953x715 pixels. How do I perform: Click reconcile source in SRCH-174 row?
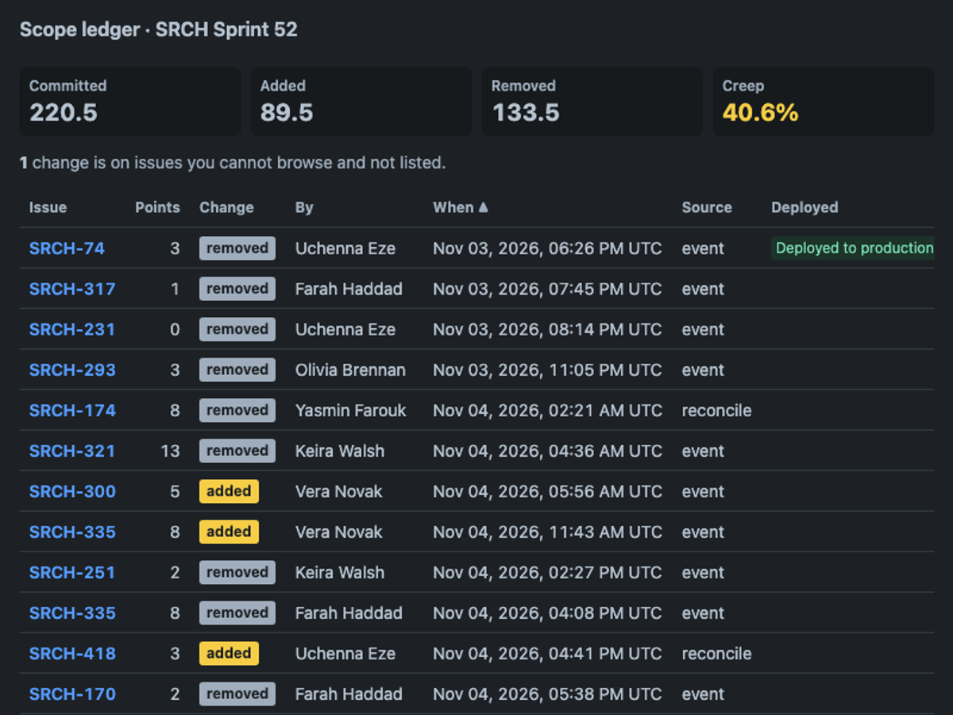[716, 410]
